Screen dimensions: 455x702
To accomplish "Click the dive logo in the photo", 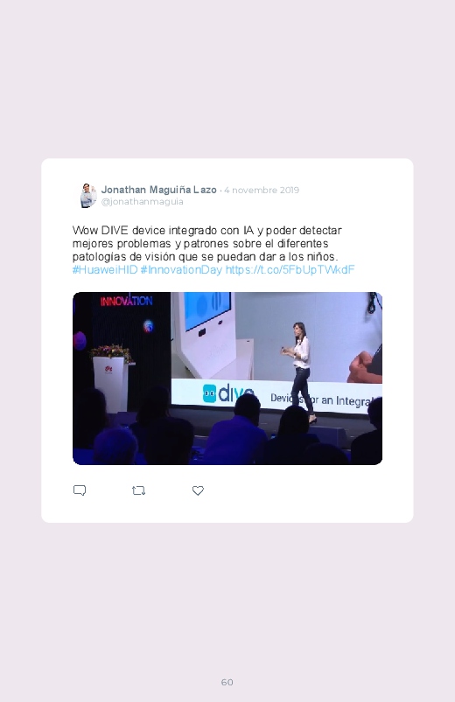I will pyautogui.click(x=228, y=393).
